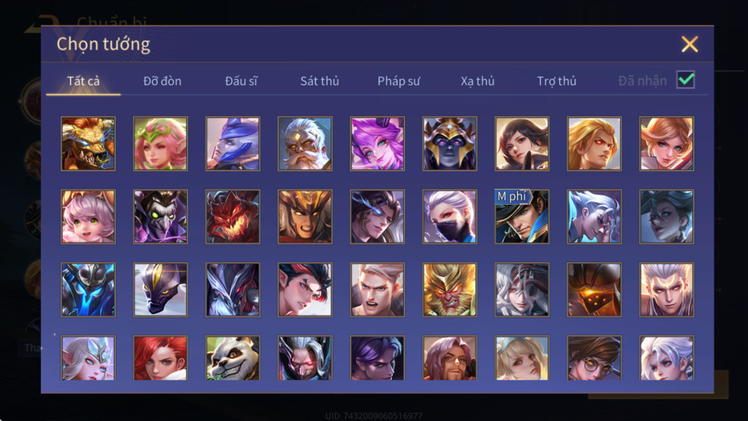The height and width of the screenshot is (421, 748).
Task: Filter heroes by 'Pháp sư' tab
Action: [x=399, y=81]
